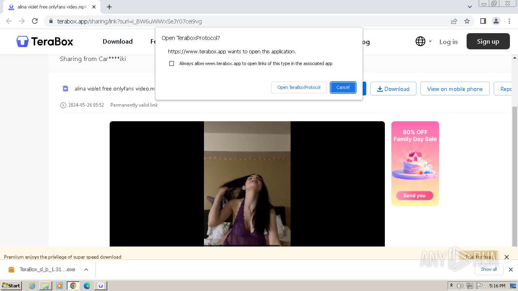Click 'Sharing from Car****iki' text

[93, 59]
